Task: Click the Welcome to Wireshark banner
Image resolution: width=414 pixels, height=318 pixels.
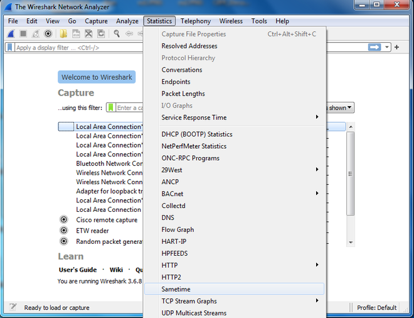Action: [97, 77]
